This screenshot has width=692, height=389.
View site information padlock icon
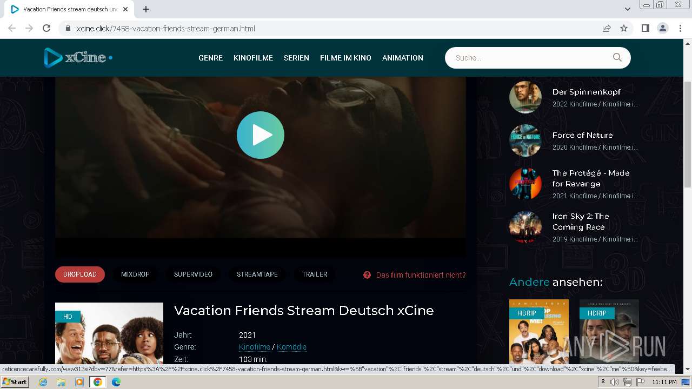pyautogui.click(x=68, y=28)
